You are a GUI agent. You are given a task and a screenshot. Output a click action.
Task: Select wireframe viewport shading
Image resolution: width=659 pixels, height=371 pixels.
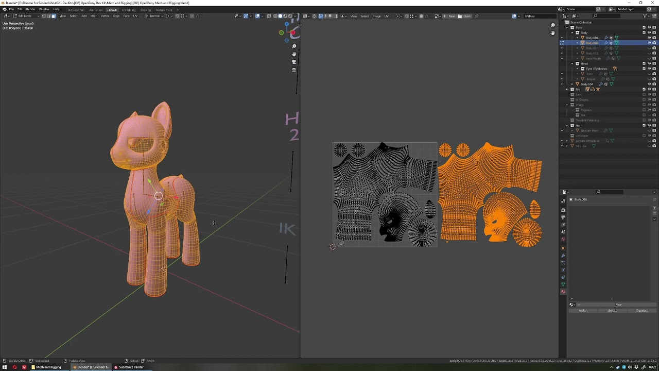pyautogui.click(x=275, y=16)
